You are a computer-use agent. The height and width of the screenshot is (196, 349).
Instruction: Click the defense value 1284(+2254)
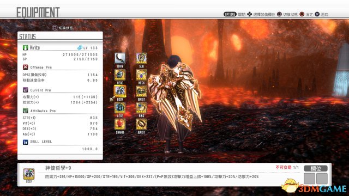[84, 102]
